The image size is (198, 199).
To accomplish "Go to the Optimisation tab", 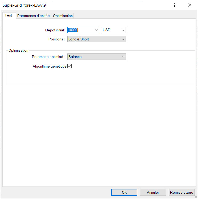I will 63,16.
